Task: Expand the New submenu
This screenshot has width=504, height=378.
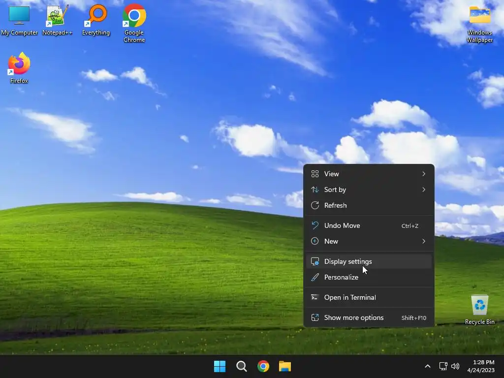Action: tap(369, 241)
